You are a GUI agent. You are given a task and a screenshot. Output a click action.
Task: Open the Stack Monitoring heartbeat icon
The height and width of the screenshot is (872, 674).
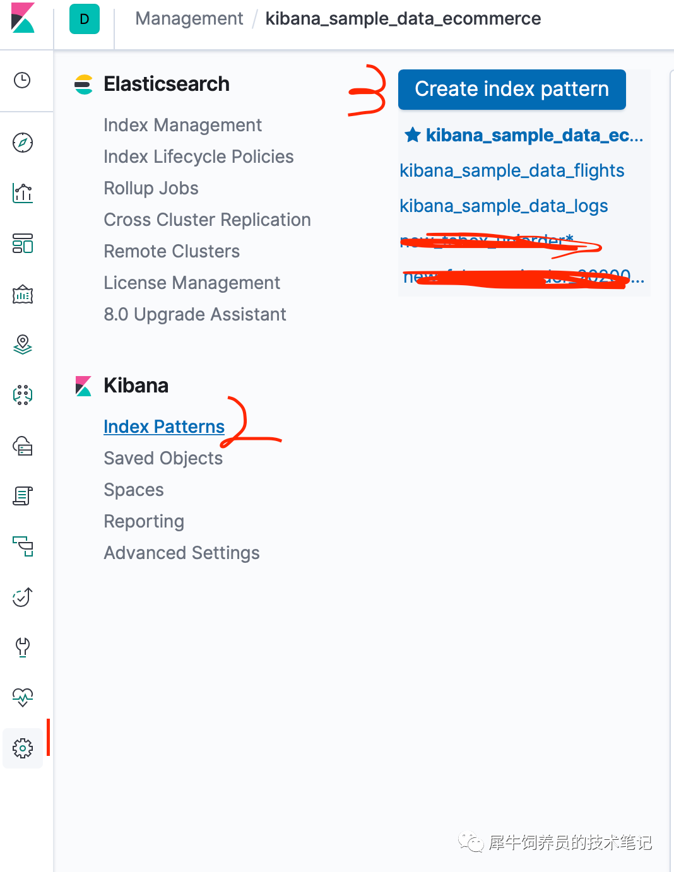23,697
